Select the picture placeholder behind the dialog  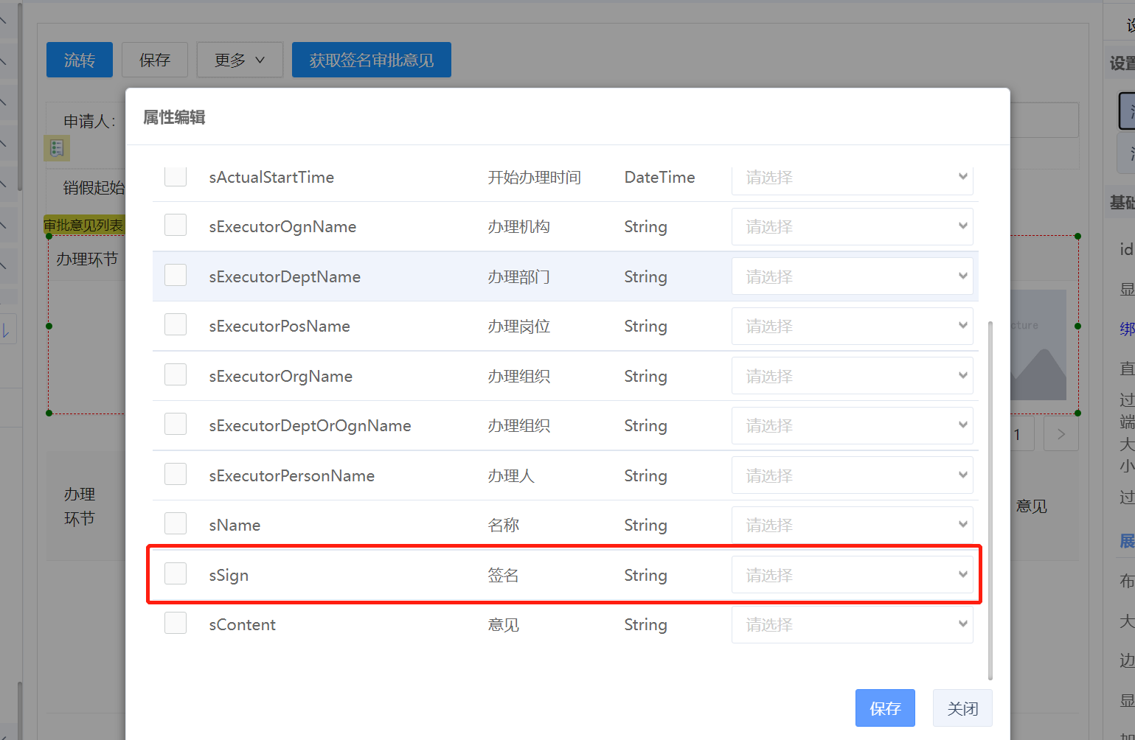pos(1039,345)
